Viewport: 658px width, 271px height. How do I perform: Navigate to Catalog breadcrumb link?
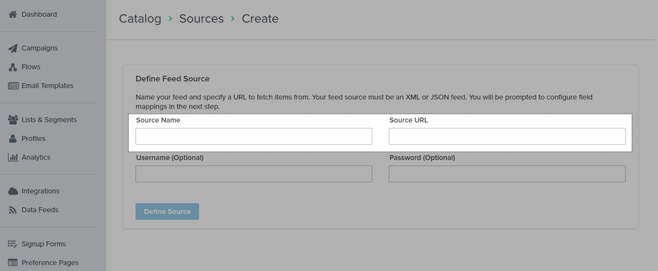click(140, 18)
